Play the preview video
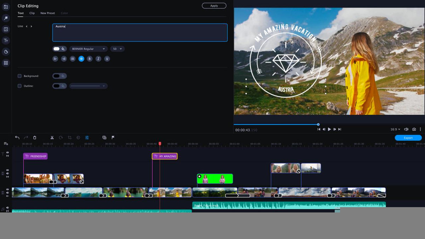 coord(329,129)
